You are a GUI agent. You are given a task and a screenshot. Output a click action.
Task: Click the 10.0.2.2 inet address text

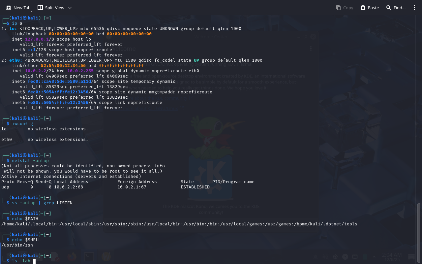tap(36, 71)
